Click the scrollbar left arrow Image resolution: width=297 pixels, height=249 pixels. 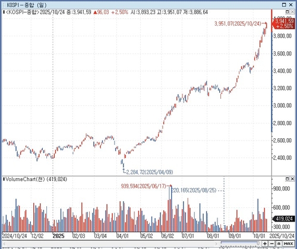4,244
